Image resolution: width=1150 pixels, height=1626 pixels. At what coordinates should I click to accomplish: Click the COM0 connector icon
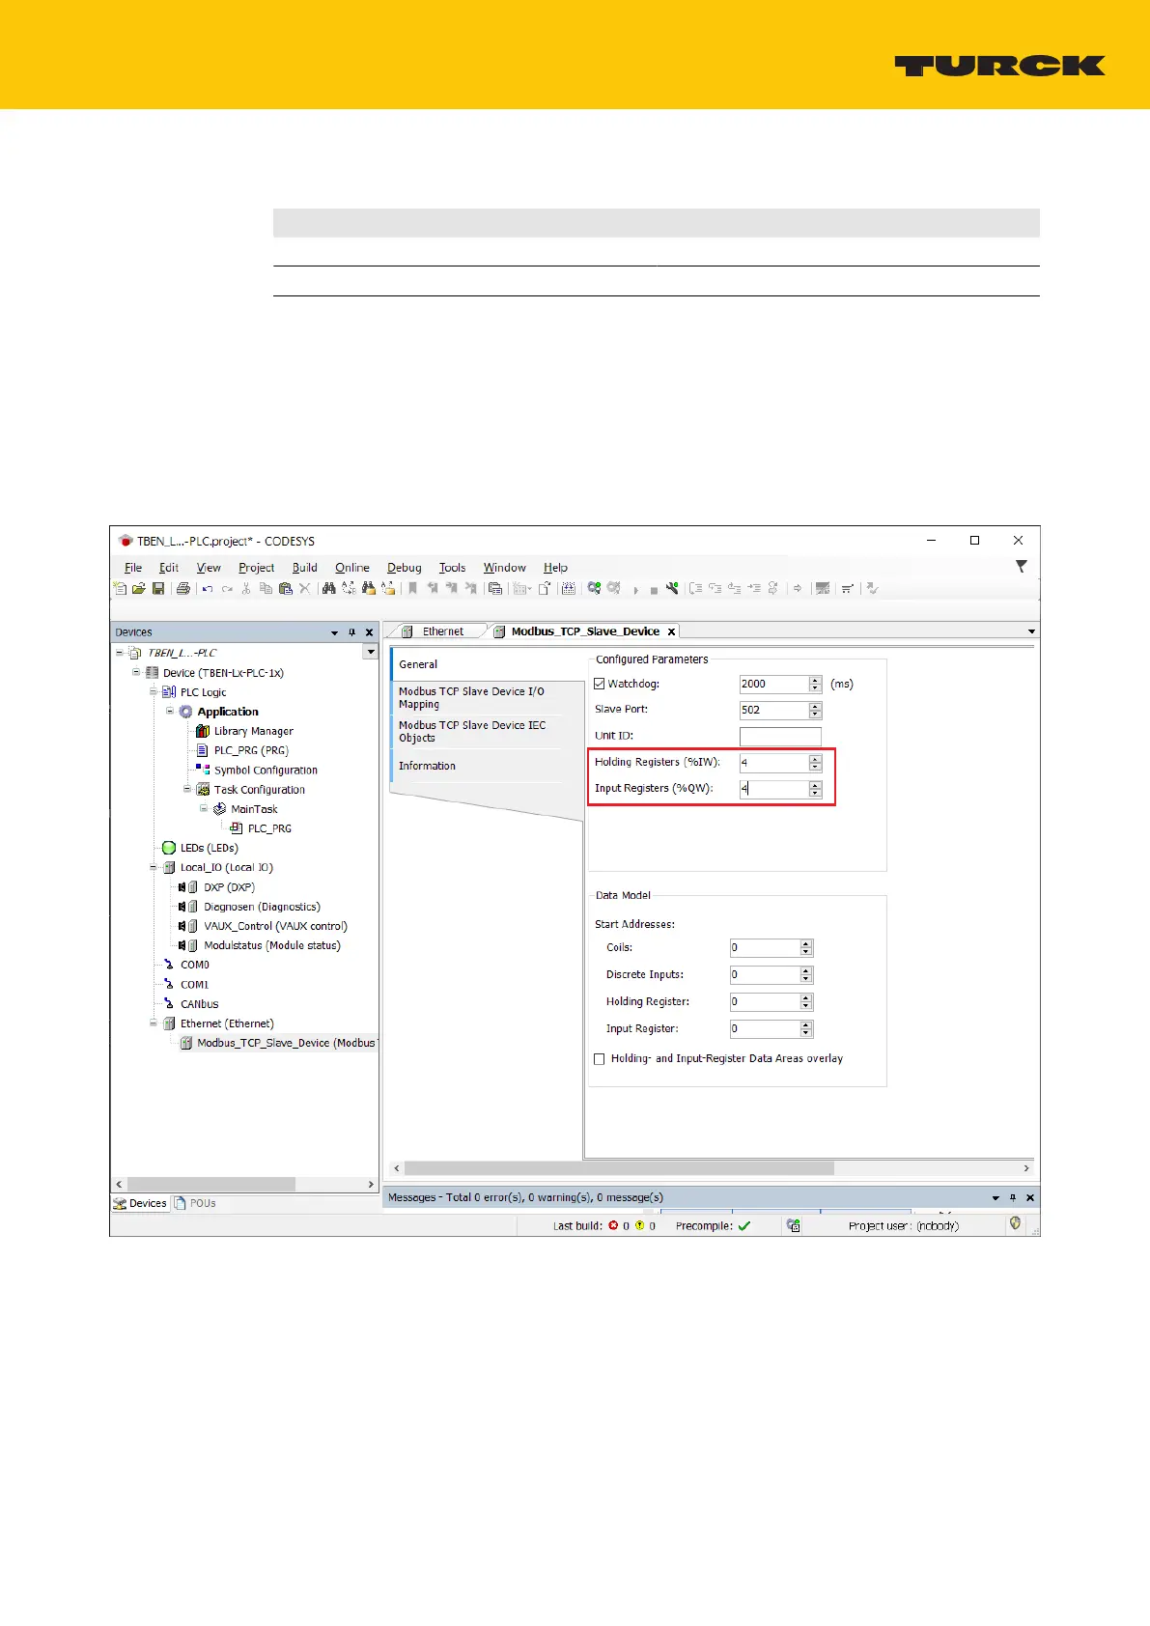[169, 965]
